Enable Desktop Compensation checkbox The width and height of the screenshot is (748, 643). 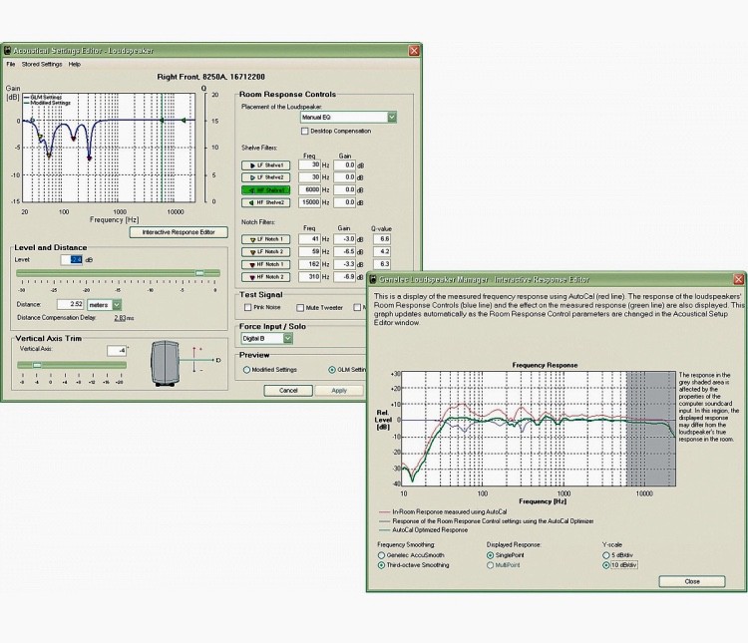coord(305,132)
